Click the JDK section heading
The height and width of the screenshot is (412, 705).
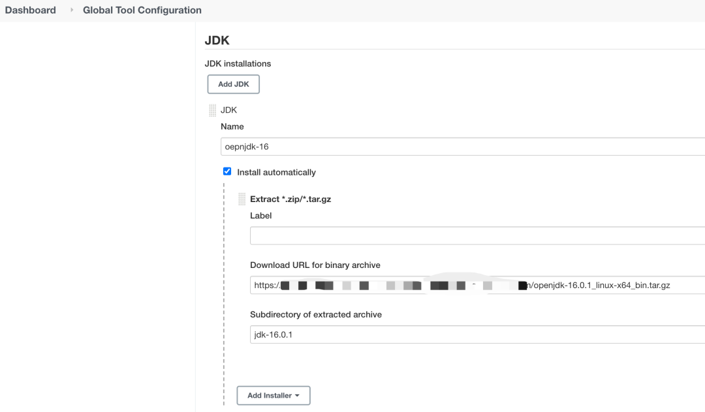[217, 40]
